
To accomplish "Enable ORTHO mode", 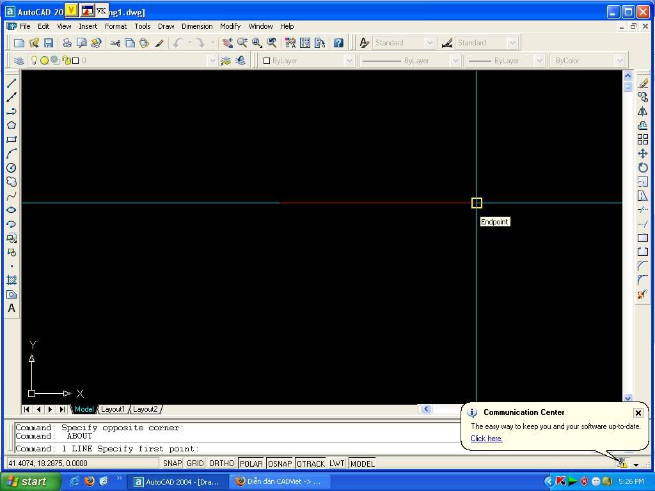I will tap(221, 464).
